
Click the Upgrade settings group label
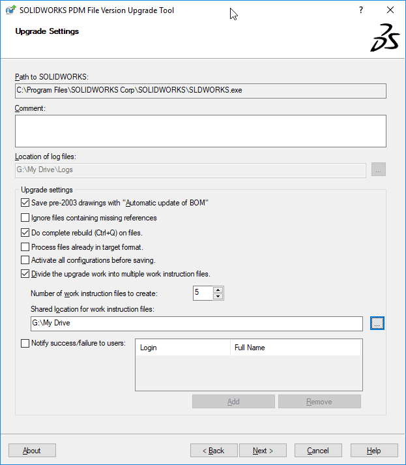[47, 190]
